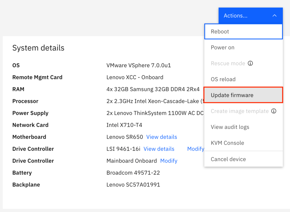Viewport: 290px width, 212px height.
Task: Click the info icon beside Rescue mode
Action: tap(250, 63)
